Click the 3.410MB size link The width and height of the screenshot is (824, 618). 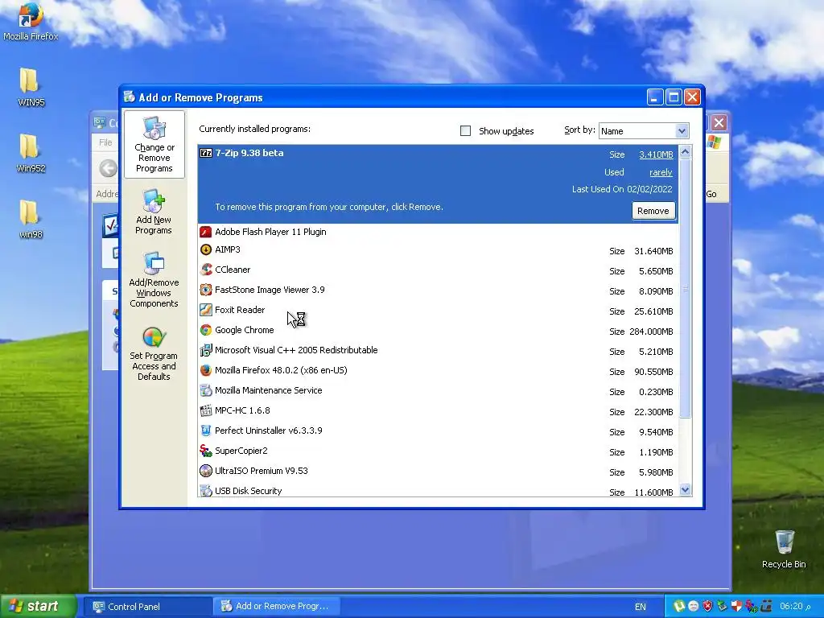656,154
